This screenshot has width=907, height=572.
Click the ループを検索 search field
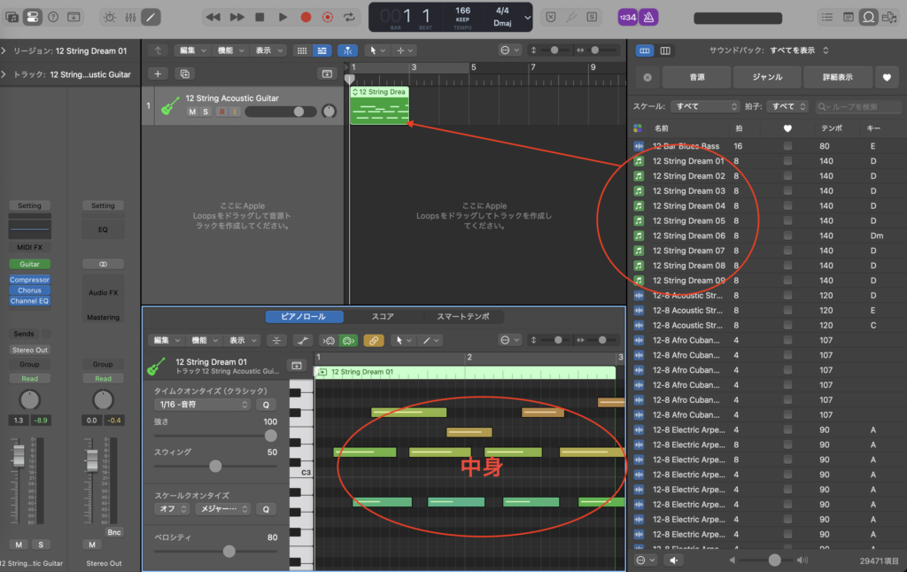tap(859, 104)
